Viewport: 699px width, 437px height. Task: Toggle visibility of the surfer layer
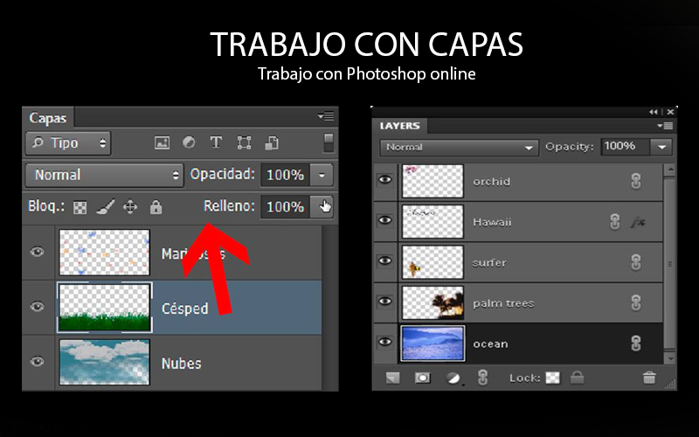384,261
